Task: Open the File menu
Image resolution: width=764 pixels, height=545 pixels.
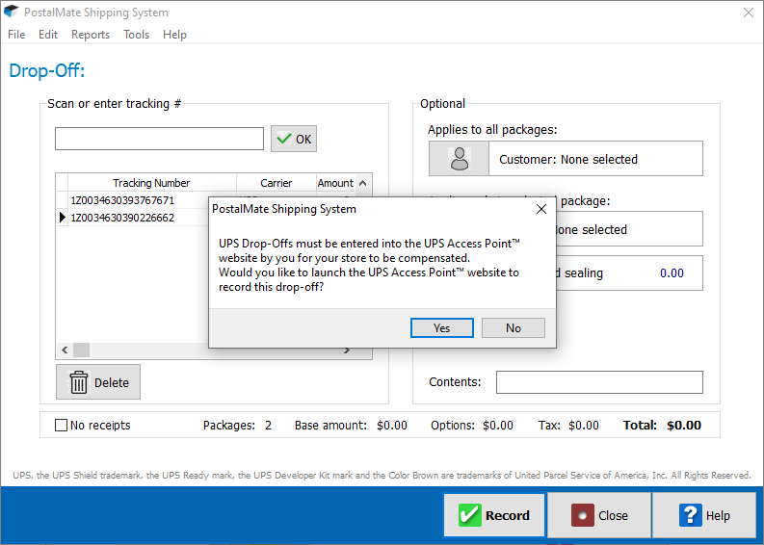Action: coord(16,35)
